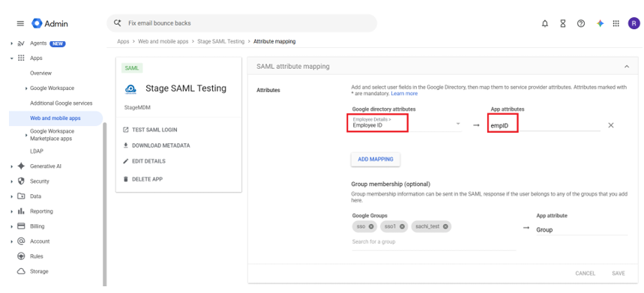Open the Gemini sparkle icon

coord(600,23)
